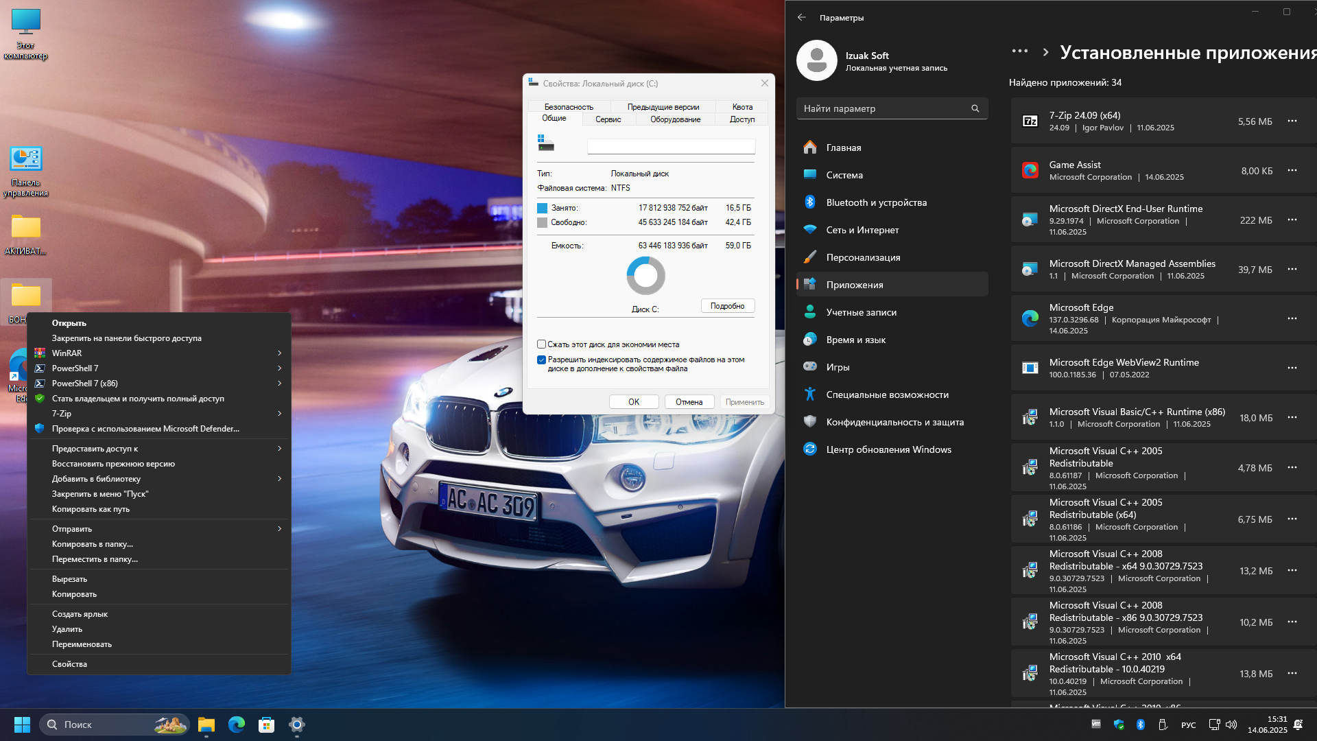The width and height of the screenshot is (1317, 741).
Task: Open Время и язык section
Action: 892,340
